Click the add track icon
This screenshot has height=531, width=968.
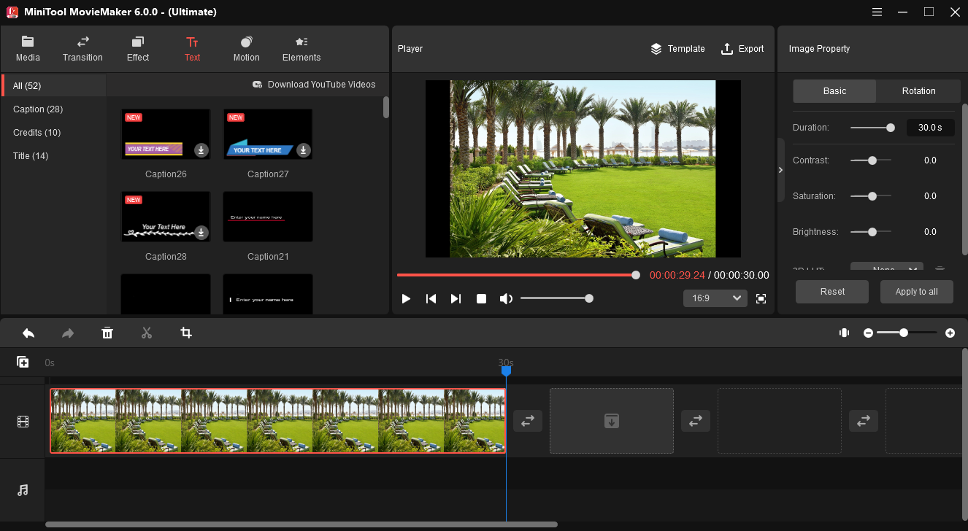(23, 362)
